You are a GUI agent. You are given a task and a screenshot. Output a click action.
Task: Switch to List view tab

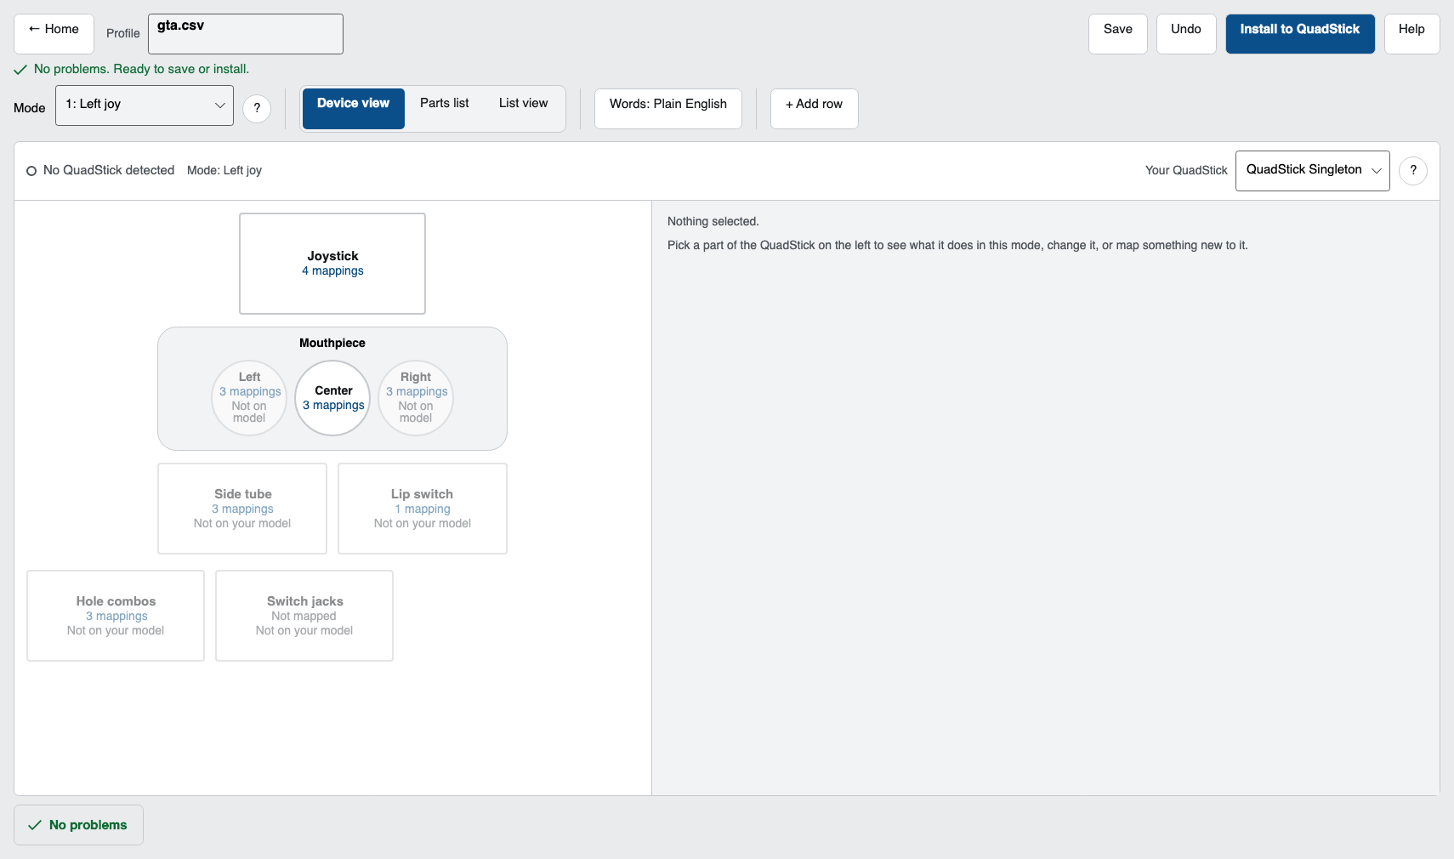[x=524, y=109]
